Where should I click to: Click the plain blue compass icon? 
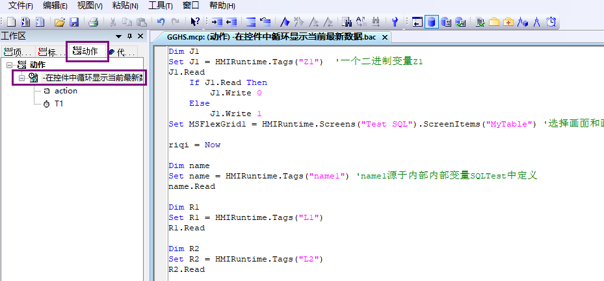pyautogui.click(x=536, y=22)
